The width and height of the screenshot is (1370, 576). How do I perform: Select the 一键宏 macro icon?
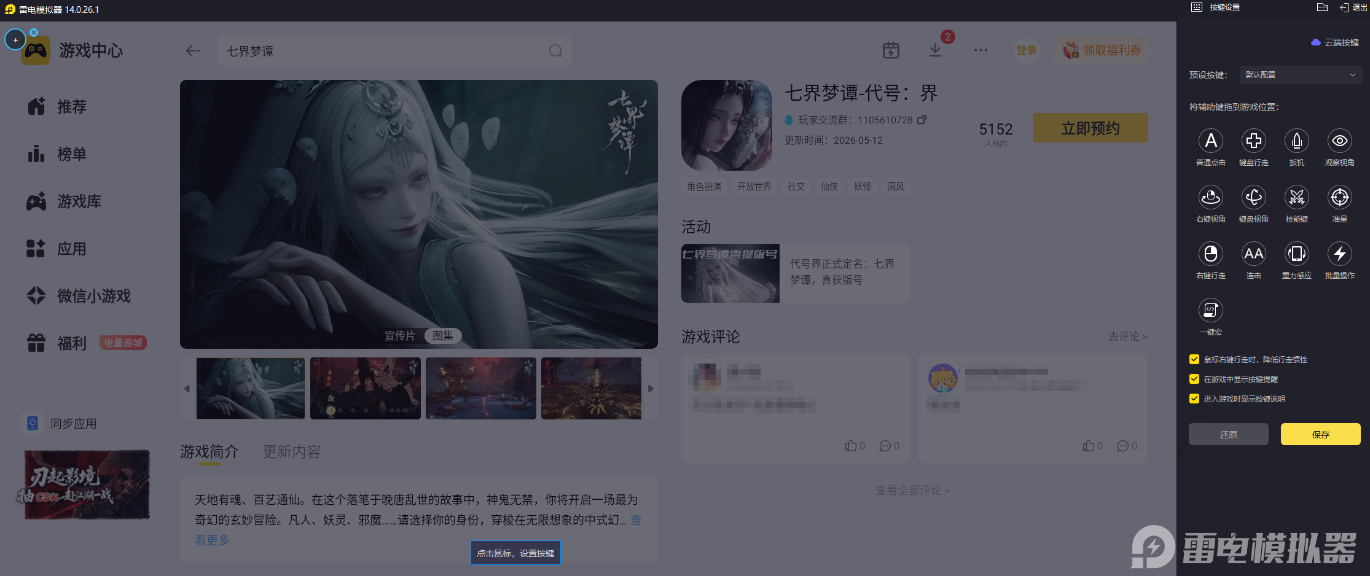coord(1210,311)
